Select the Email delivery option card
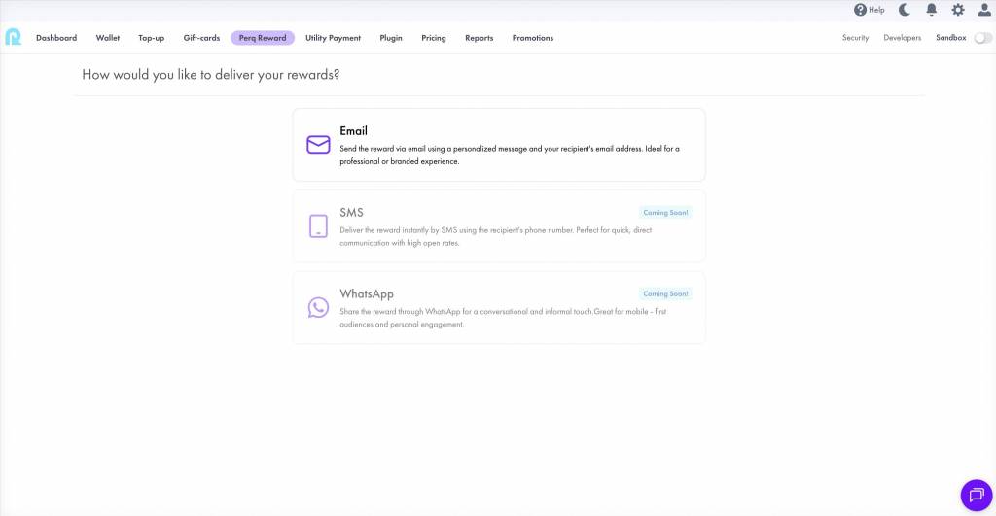This screenshot has width=996, height=516. click(x=498, y=145)
